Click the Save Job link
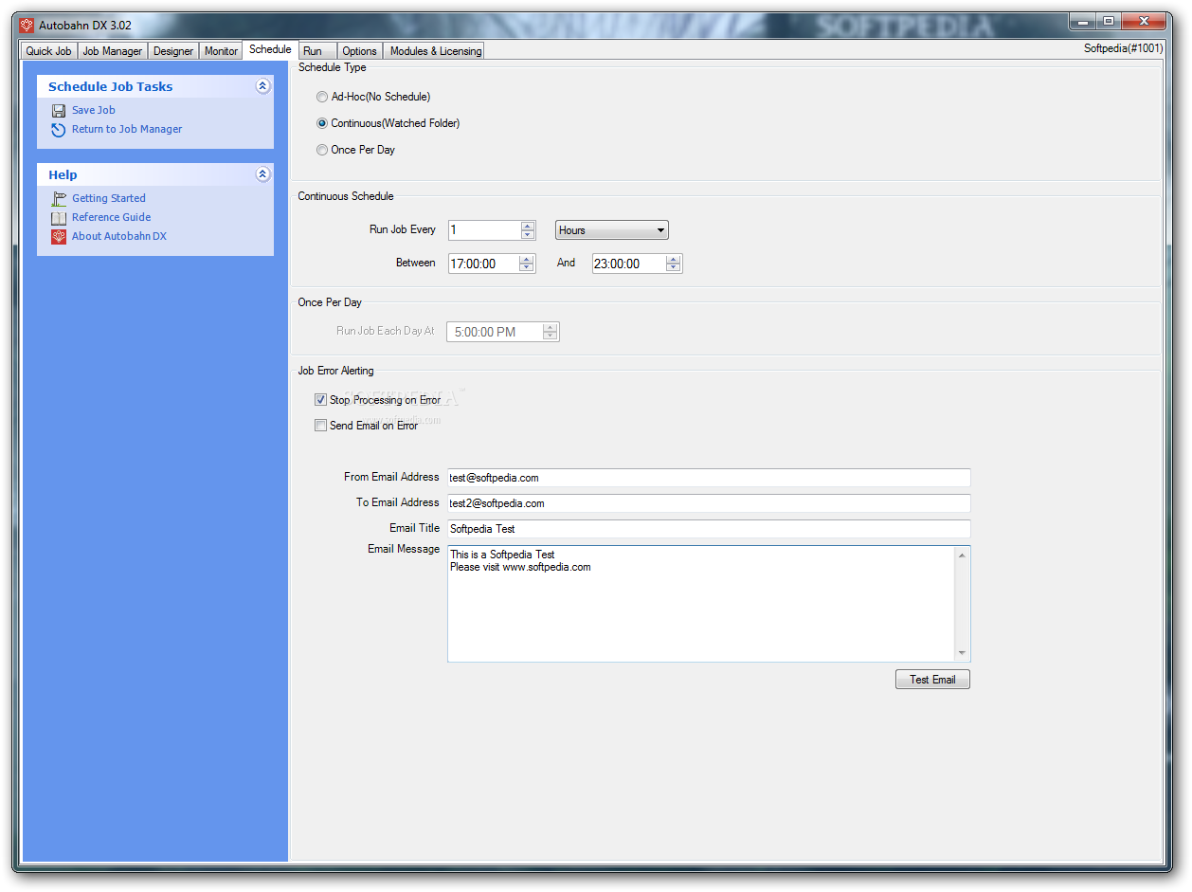The image size is (1192, 892). pos(94,110)
